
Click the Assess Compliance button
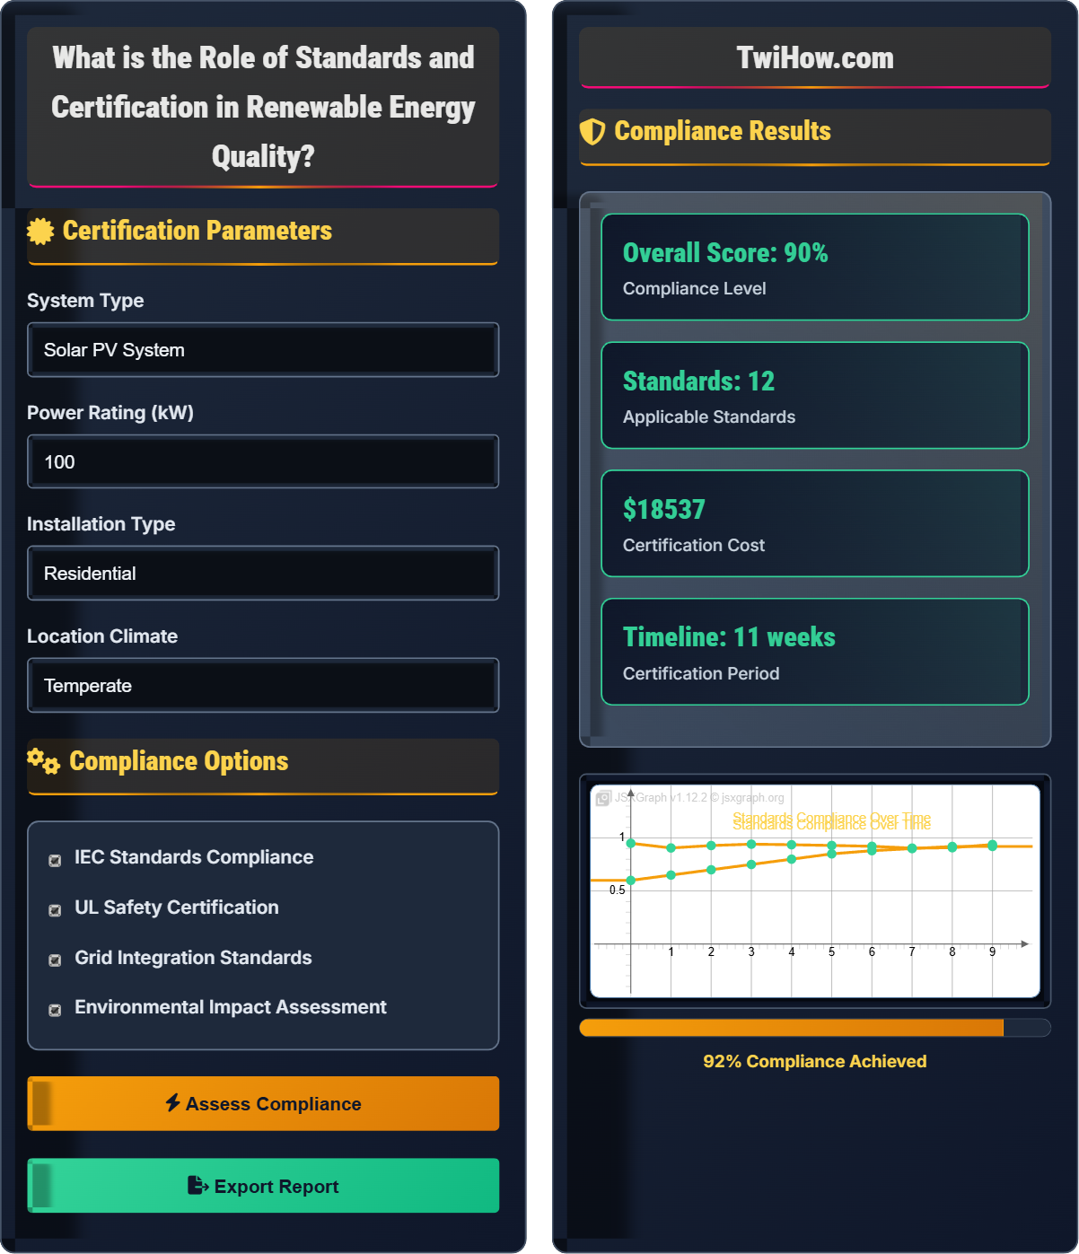(263, 1104)
